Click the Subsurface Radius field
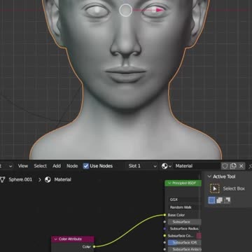The height and width of the screenshot is (252, 252). (x=184, y=229)
